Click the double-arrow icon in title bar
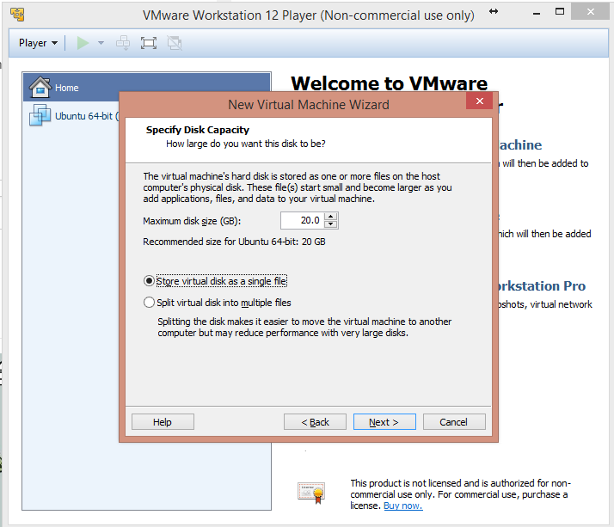Viewport: 614px width, 527px height. 494,11
